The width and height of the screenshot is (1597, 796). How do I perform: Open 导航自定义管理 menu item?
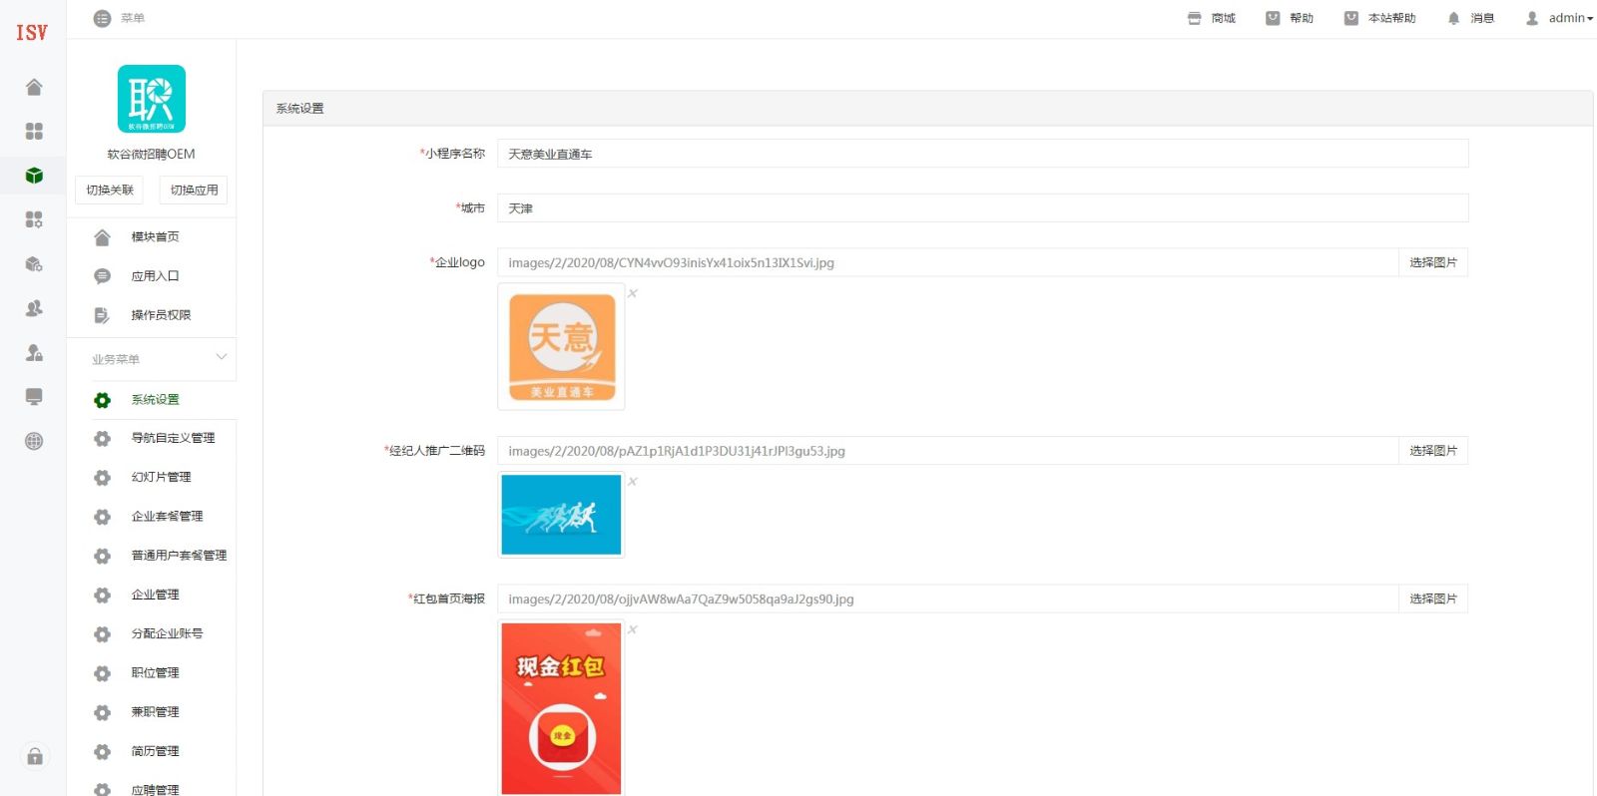[x=173, y=438]
